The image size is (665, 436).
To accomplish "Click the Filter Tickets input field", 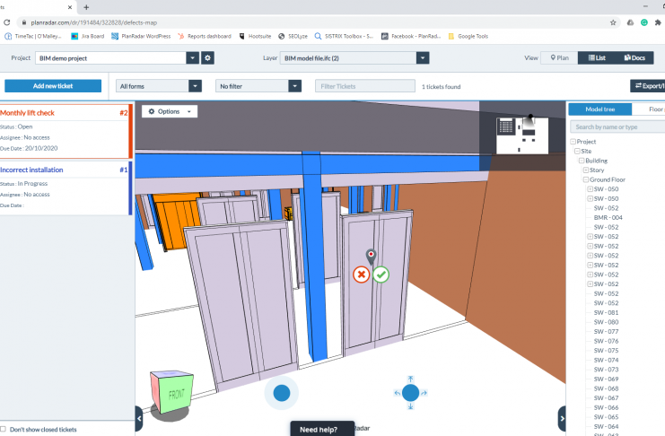I will tap(362, 86).
